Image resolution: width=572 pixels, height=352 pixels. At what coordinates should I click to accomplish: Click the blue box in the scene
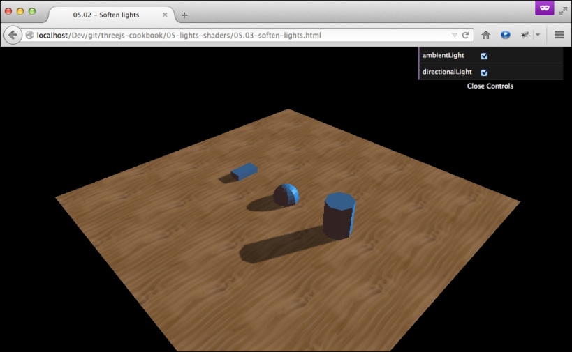coord(244,171)
